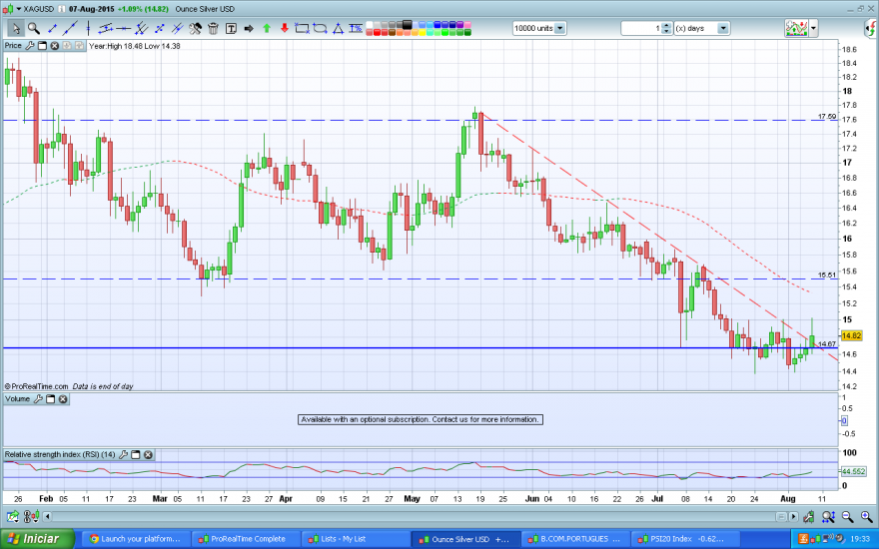Open Price panel wrench settings

coord(30,46)
